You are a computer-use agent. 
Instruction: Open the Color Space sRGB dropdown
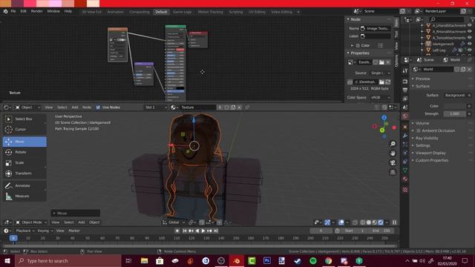[x=381, y=97]
